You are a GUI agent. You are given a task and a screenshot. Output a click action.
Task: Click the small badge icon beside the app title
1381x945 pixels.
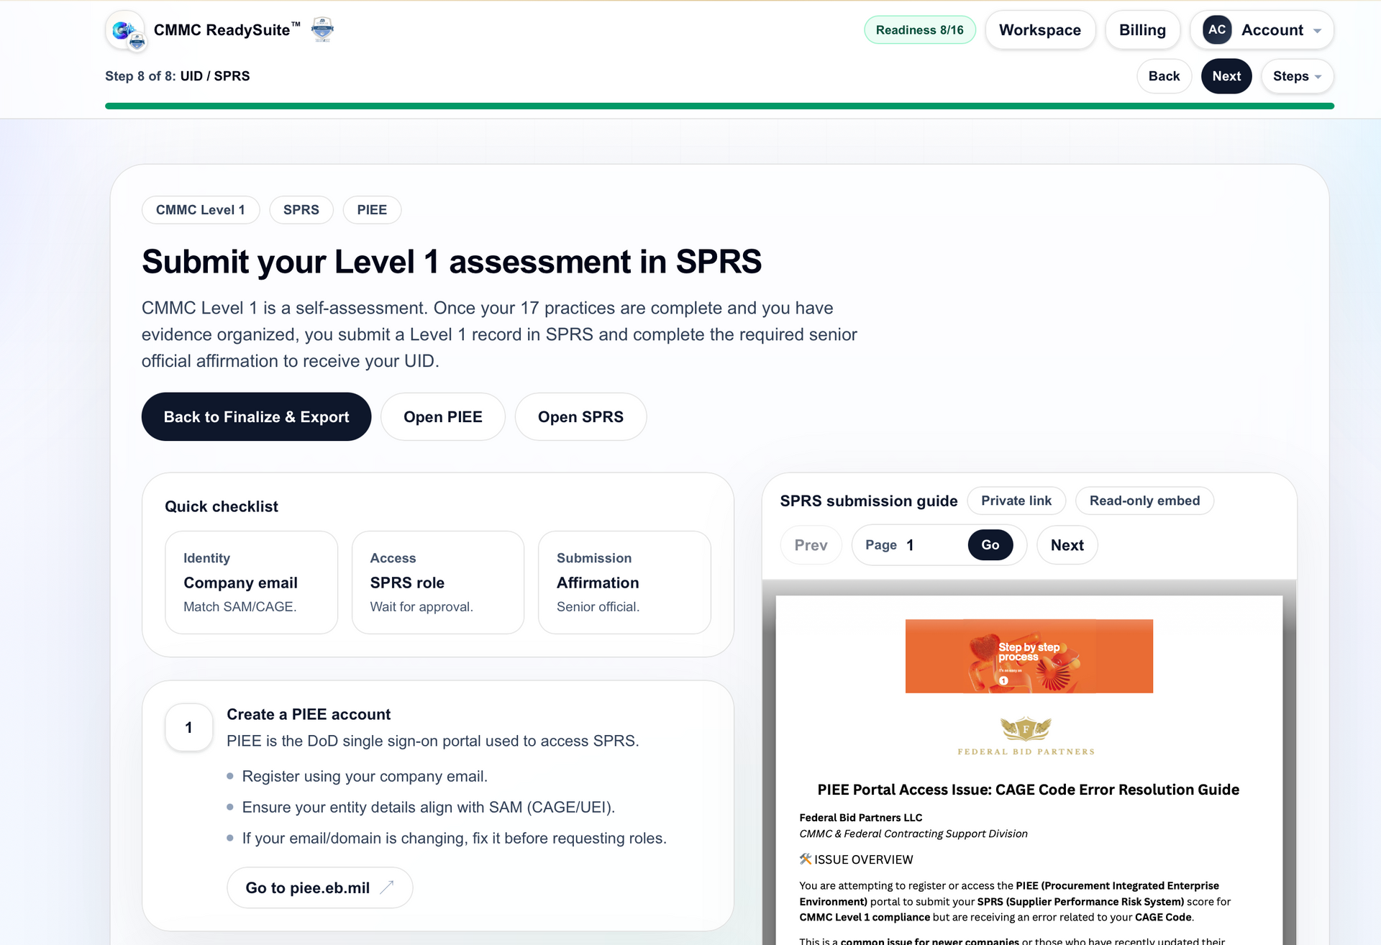click(x=322, y=29)
